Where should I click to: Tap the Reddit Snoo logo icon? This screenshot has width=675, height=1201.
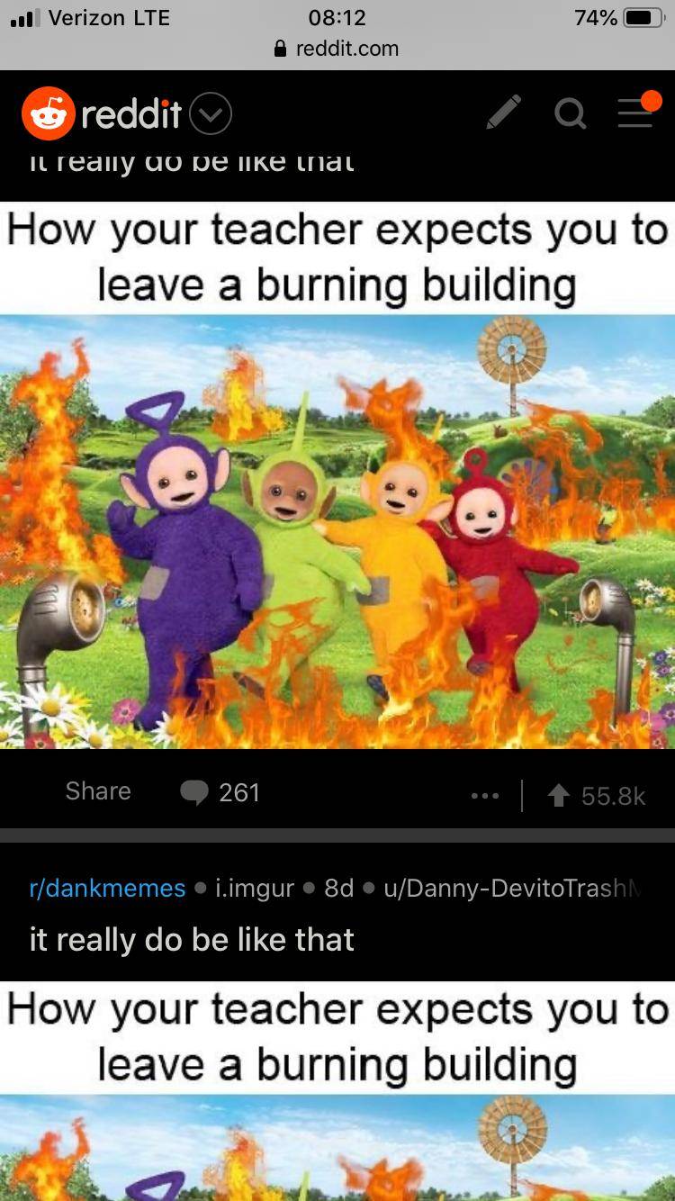pyautogui.click(x=49, y=113)
